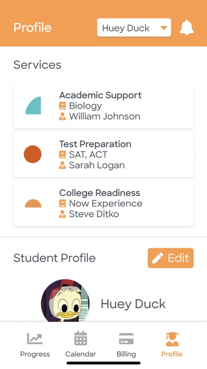
Task: Switch to the Progress tab
Action: [x=35, y=344]
